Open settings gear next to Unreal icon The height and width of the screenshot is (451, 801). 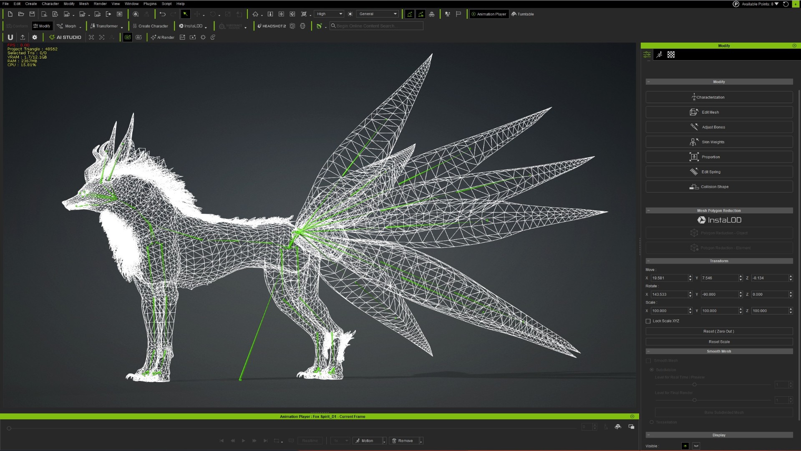[35, 37]
